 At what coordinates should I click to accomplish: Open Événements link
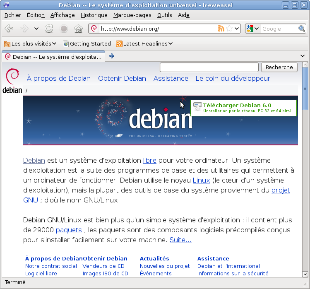(156, 274)
